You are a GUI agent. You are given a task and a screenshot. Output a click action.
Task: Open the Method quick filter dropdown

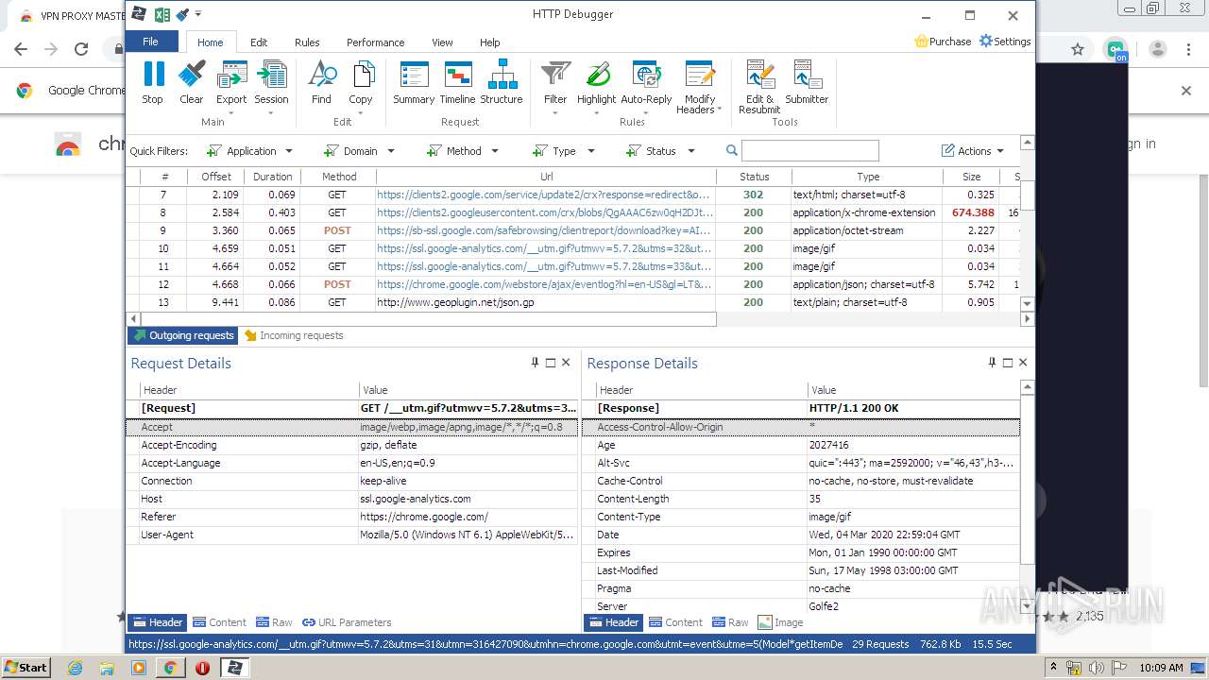tap(463, 151)
